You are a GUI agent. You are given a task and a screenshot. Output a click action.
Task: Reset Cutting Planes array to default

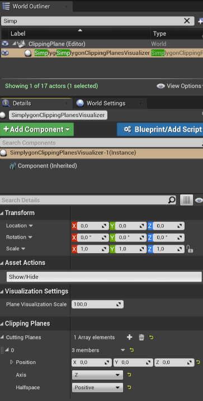[152, 338]
